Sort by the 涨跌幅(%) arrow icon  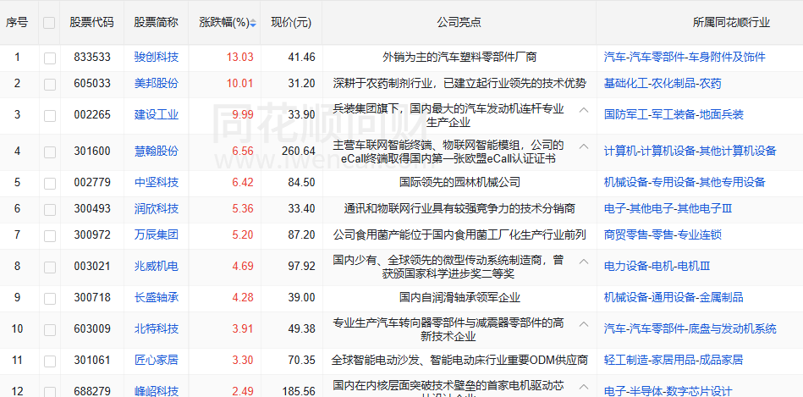coord(254,23)
